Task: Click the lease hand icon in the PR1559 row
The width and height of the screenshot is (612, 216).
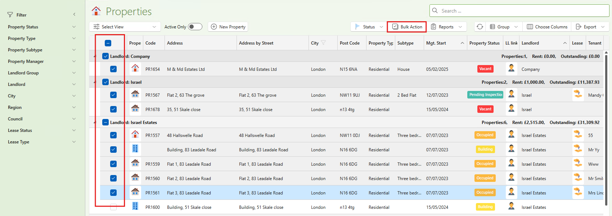Action: tap(578, 163)
